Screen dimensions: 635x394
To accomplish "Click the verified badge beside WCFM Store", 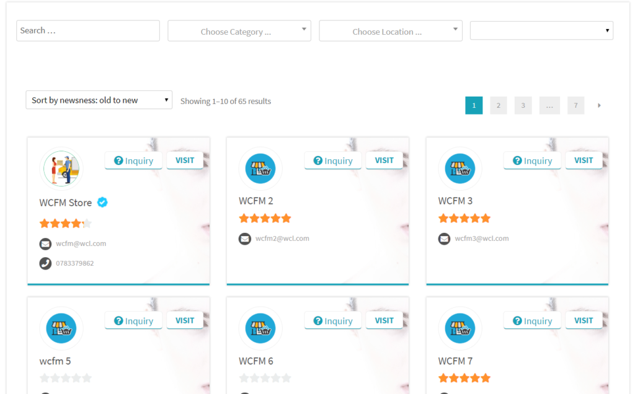I will click(102, 202).
